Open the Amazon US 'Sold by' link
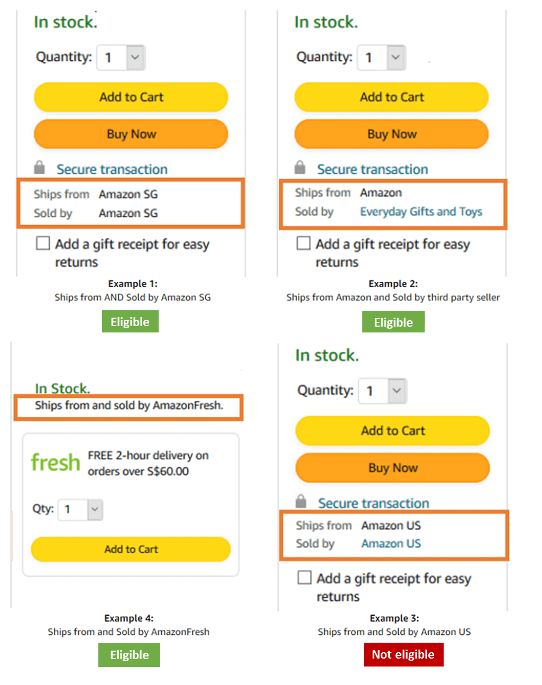542x685 pixels. (391, 543)
